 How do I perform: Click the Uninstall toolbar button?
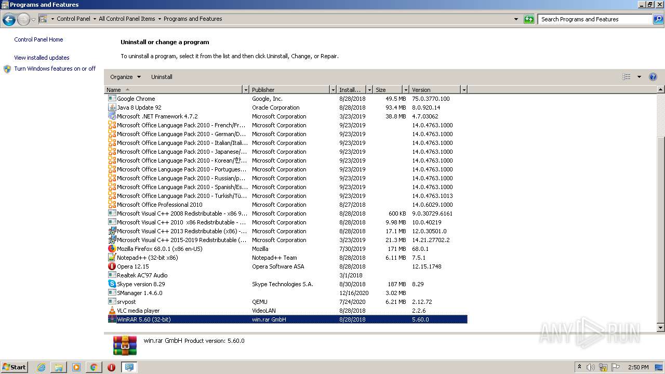(162, 77)
